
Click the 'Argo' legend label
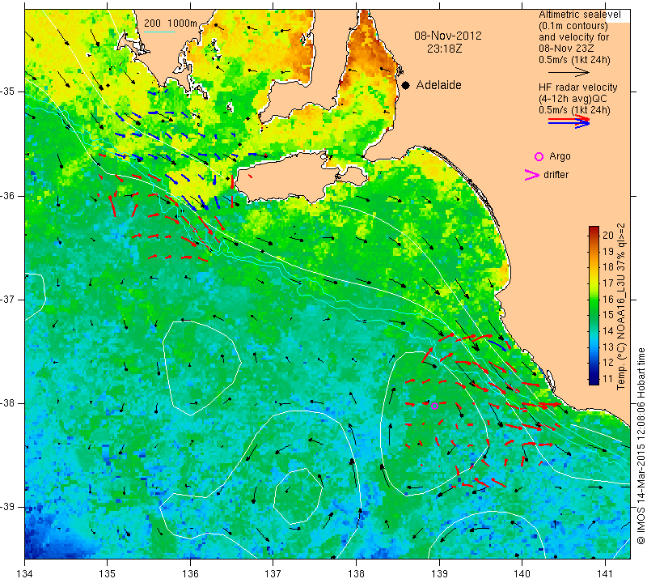560,156
